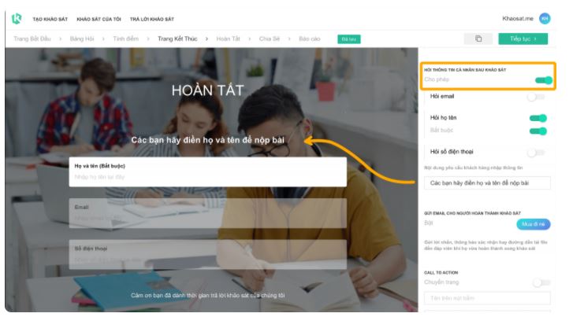Enable the Hỏi email switch

(x=537, y=97)
